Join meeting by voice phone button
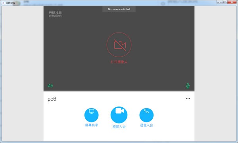 tap(146, 115)
